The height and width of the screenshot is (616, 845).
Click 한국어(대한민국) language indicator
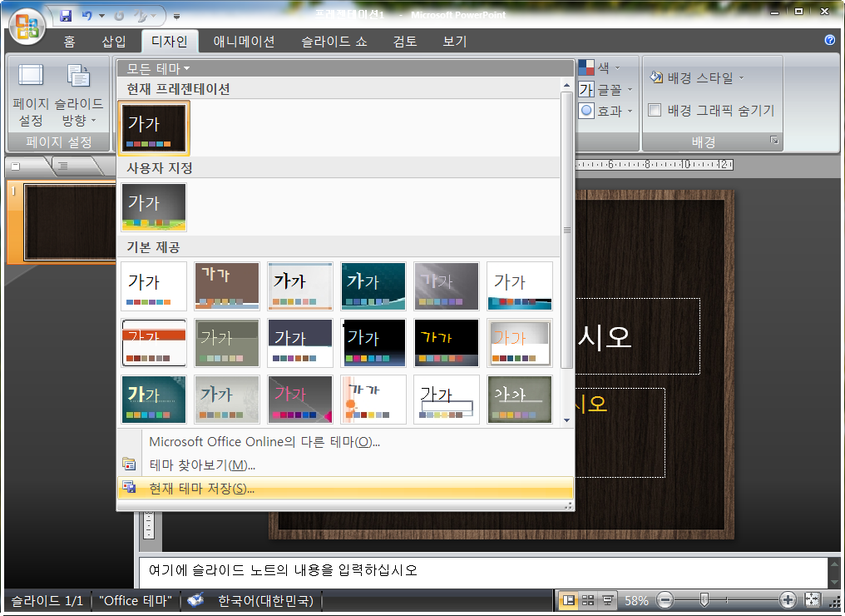pyautogui.click(x=265, y=600)
